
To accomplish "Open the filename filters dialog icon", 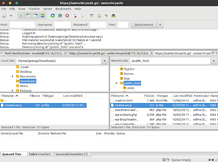I will tap(92, 16).
